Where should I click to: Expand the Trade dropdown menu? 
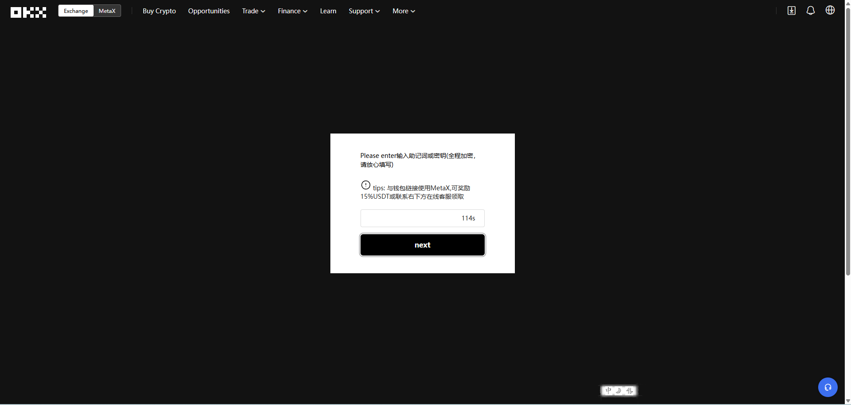(253, 11)
